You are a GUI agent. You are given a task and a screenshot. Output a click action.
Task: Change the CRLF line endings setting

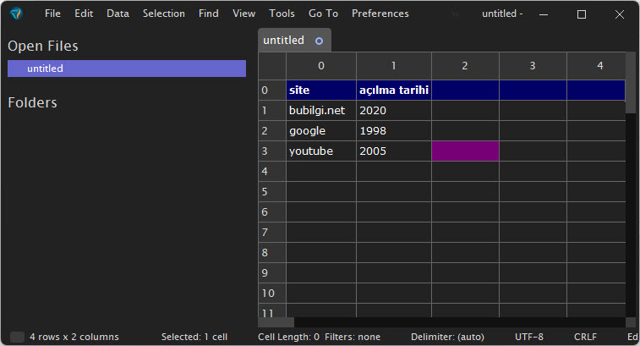[x=585, y=337]
